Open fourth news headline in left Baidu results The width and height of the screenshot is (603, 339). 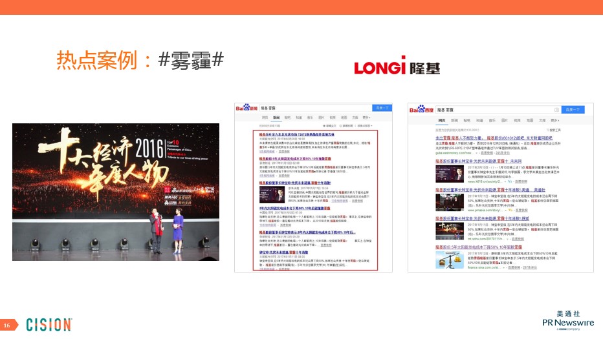pyautogui.click(x=294, y=208)
